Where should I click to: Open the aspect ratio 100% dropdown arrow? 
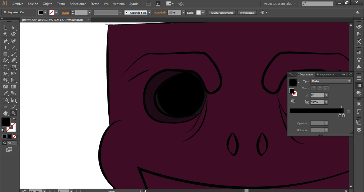[x=326, y=102]
